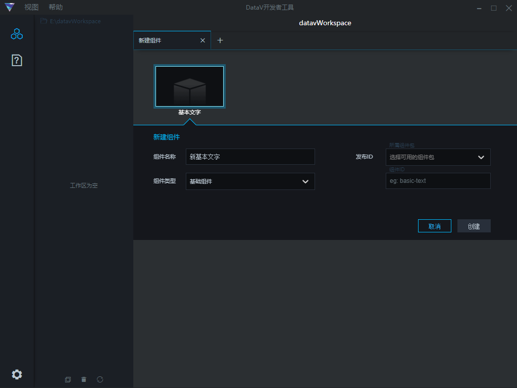The height and width of the screenshot is (388, 517).
Task: Open the 帮助 menu
Action: pos(56,7)
